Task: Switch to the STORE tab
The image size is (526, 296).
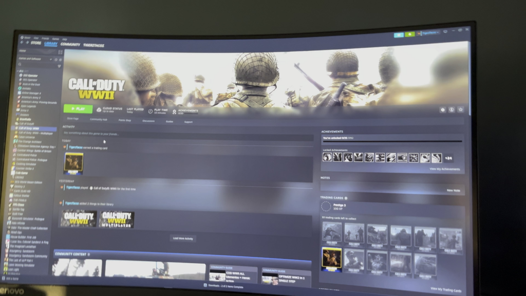Action: pyautogui.click(x=36, y=43)
